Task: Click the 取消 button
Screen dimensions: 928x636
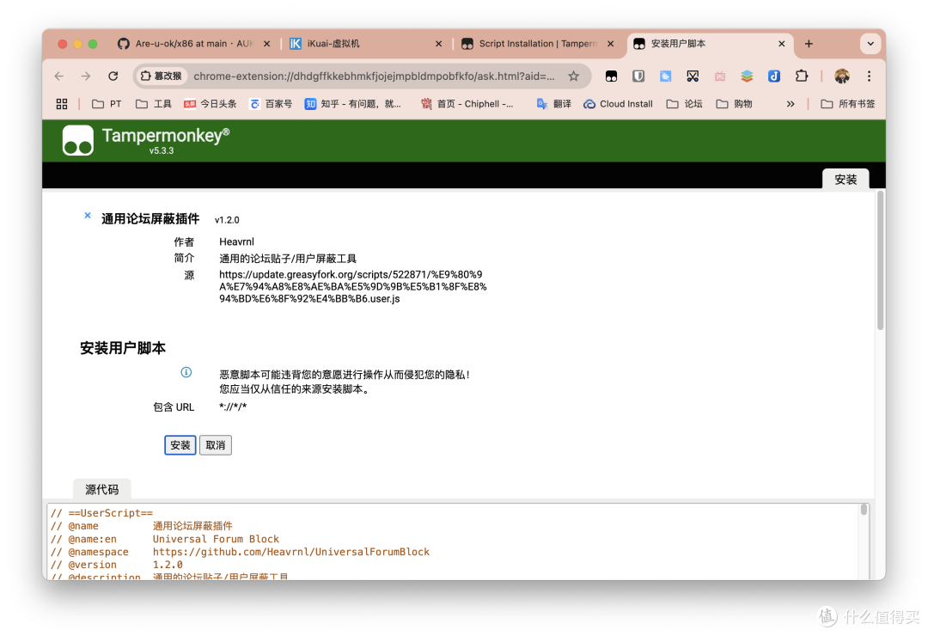Action: click(216, 445)
